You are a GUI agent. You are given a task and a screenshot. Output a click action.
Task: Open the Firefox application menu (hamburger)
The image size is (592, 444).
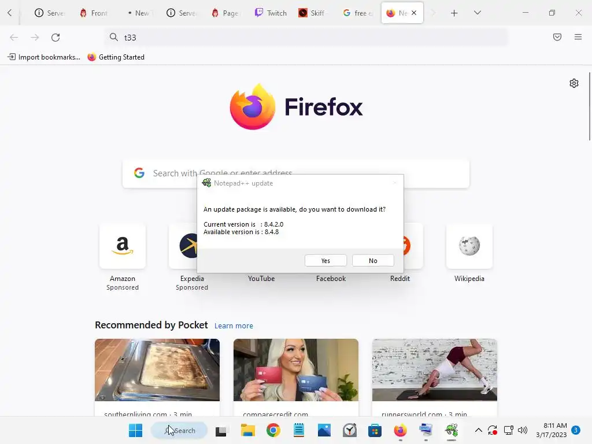578,37
